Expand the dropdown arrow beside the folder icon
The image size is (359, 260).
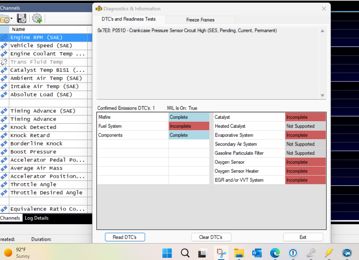click(11, 19)
